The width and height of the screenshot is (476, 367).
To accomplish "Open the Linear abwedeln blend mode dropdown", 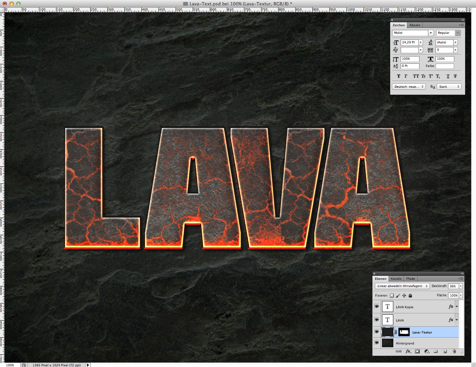I will point(402,286).
